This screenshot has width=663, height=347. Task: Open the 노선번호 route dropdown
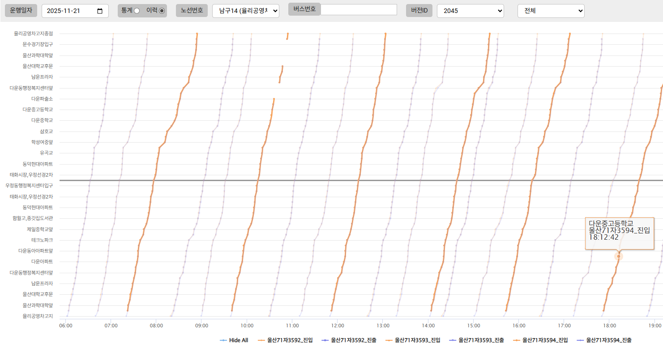pos(245,11)
